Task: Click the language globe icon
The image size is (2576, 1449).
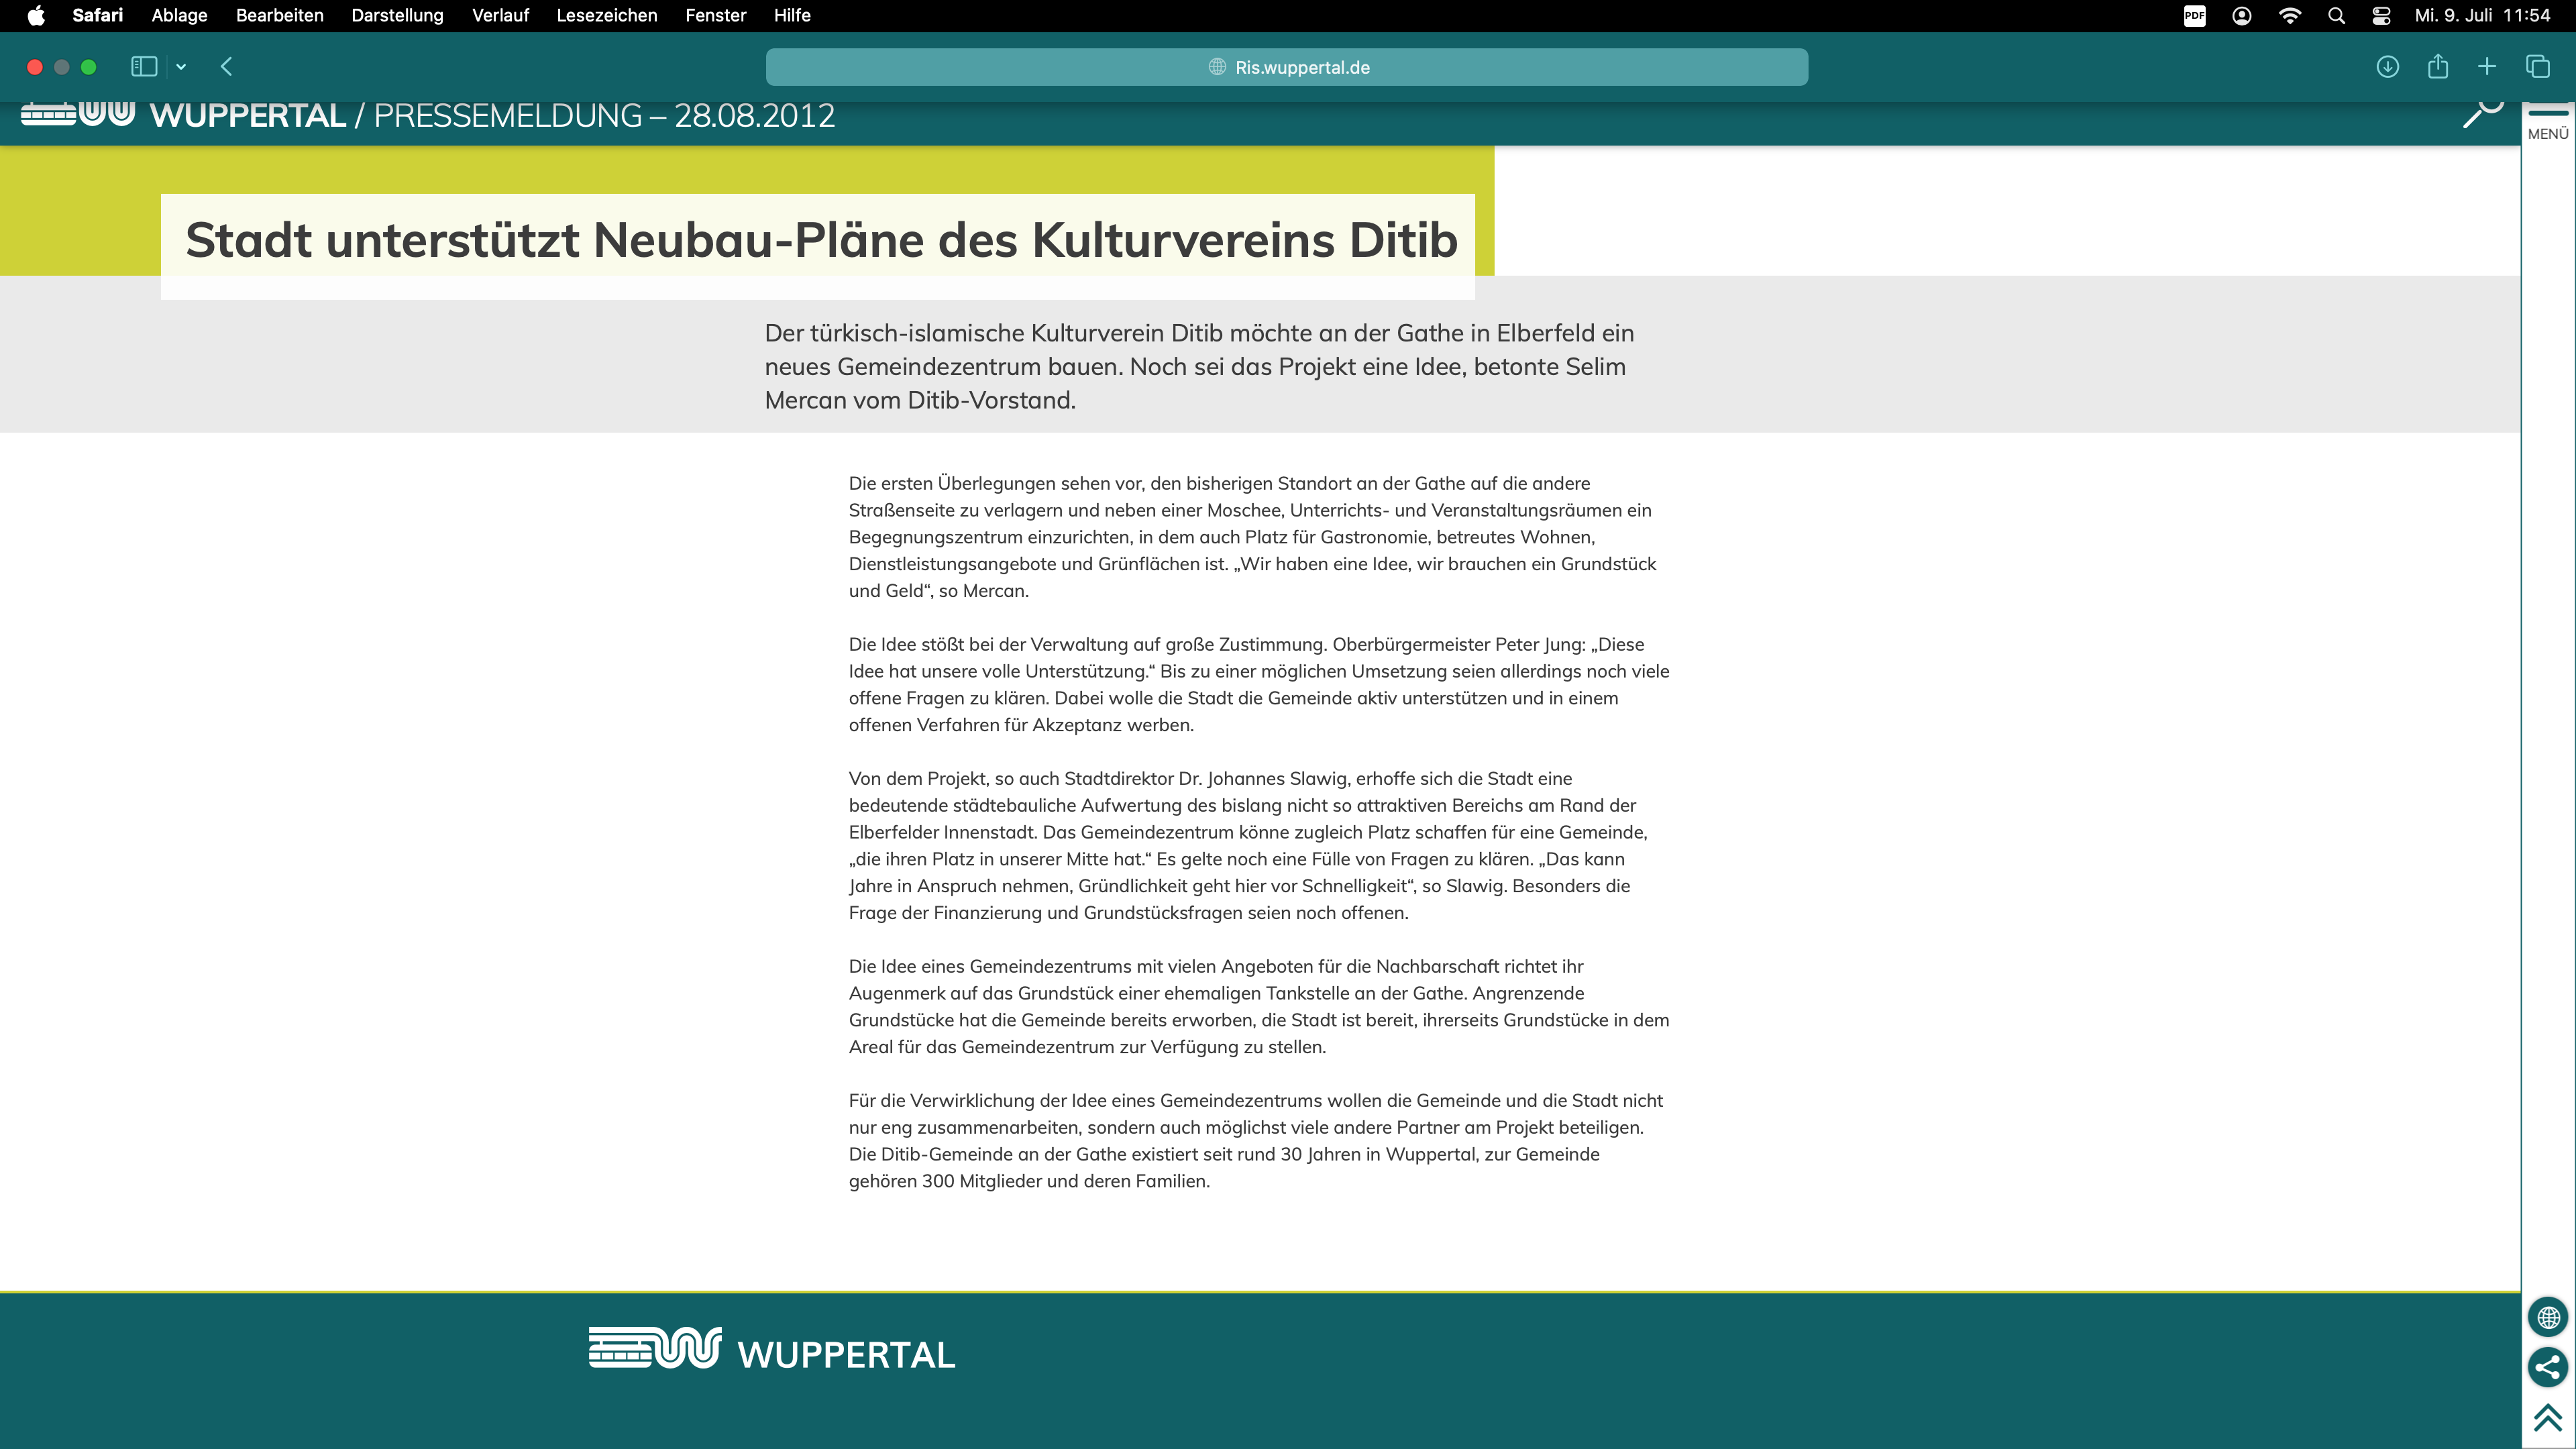Action: click(x=2547, y=1317)
